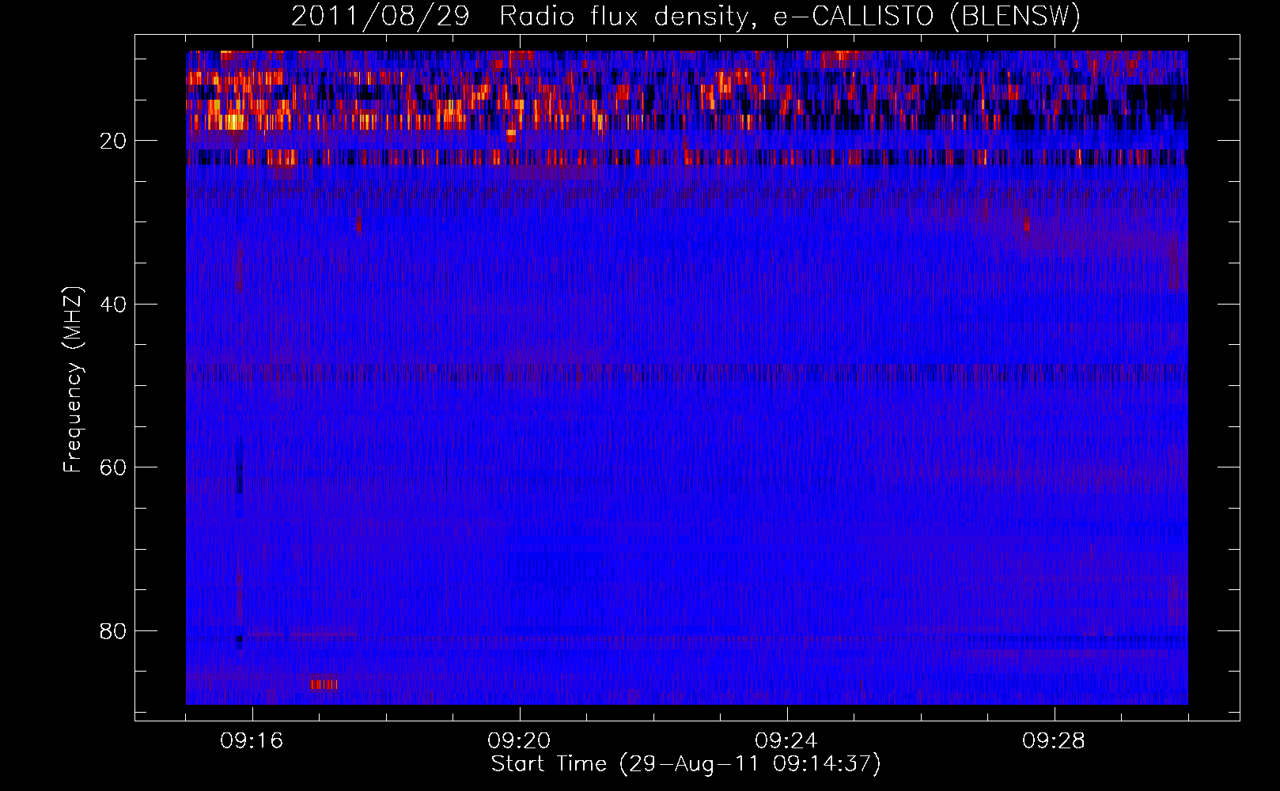Screen dimensions: 1280x791
Task: Click the '09:16' time tick label
Action: click(x=252, y=741)
